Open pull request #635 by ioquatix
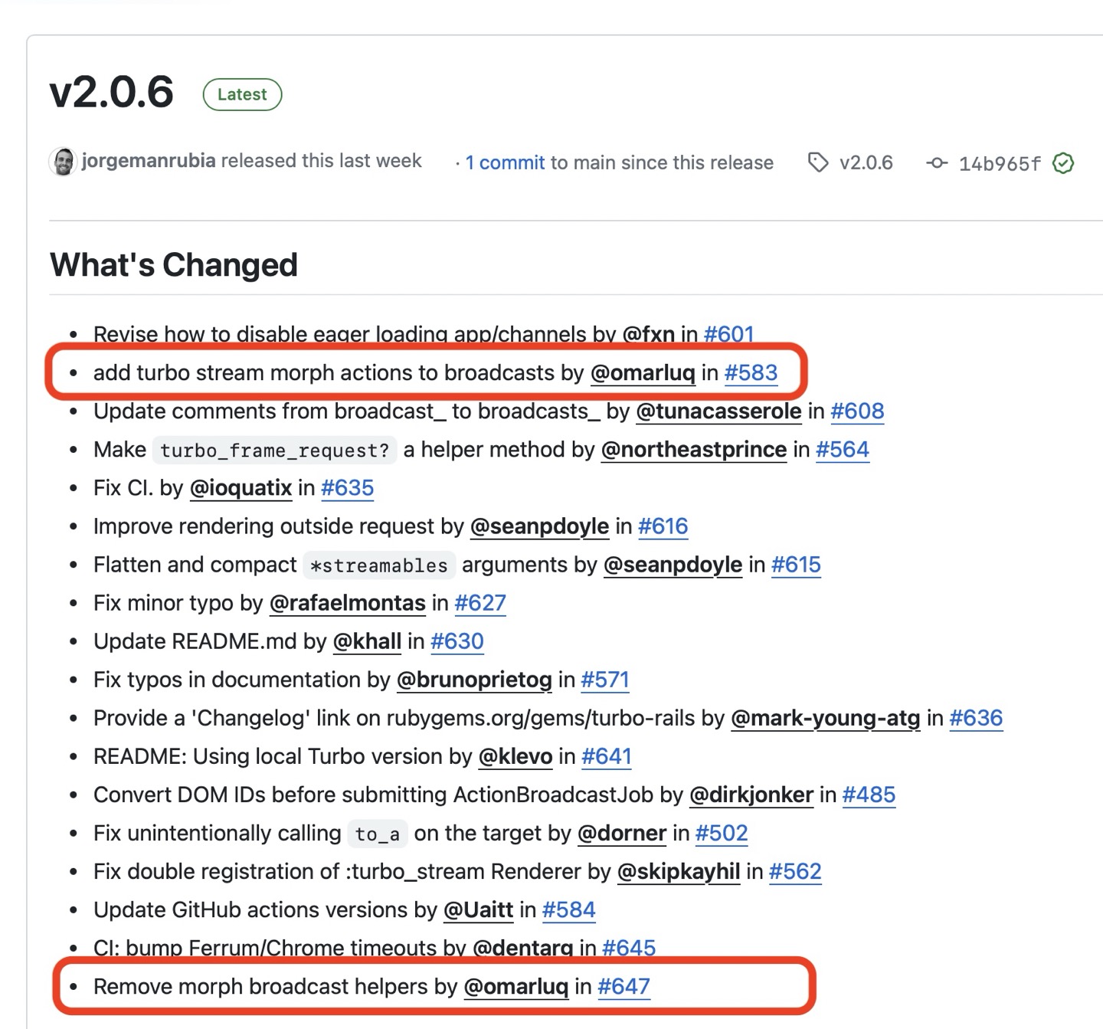The image size is (1103, 1029). 347,488
